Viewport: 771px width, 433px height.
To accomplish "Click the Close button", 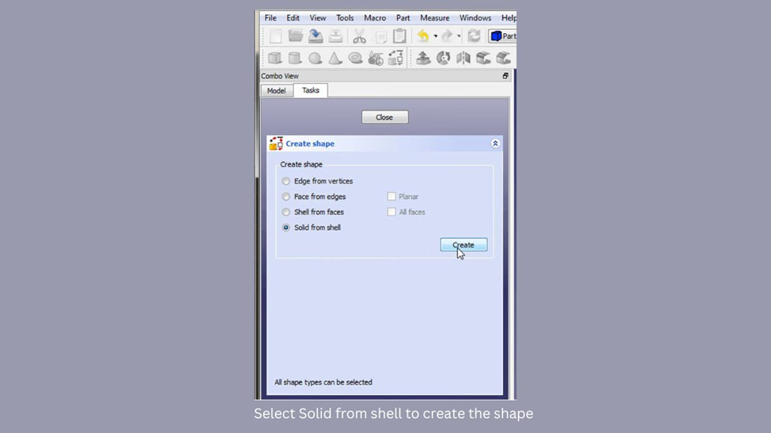I will point(384,118).
